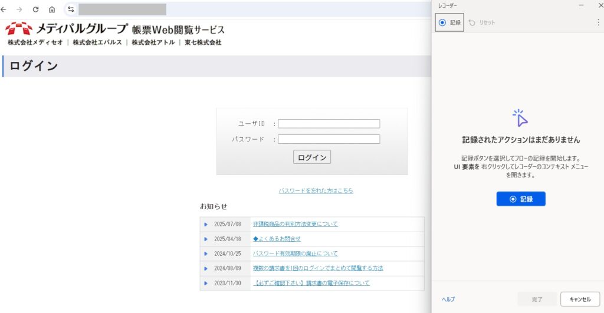
Task: Open the 請求書の電子保存について notice
Action: (311, 283)
